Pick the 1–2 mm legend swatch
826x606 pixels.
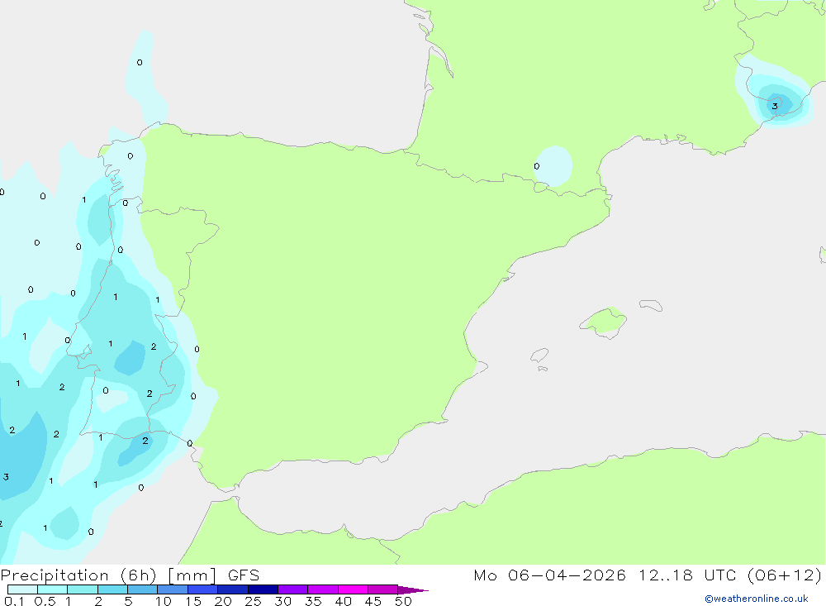coord(83,589)
